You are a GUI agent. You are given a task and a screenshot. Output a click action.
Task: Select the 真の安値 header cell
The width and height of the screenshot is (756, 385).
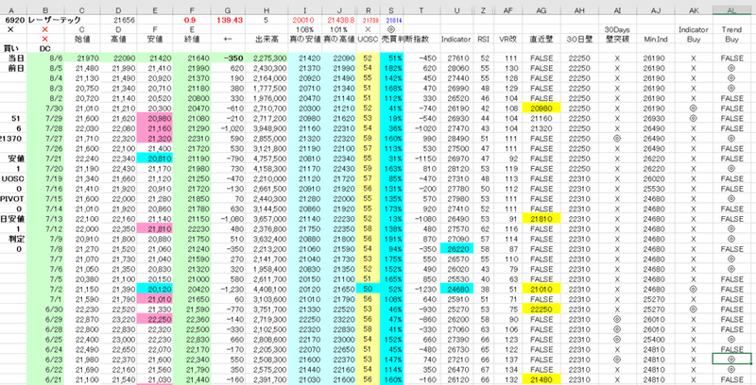pos(304,39)
